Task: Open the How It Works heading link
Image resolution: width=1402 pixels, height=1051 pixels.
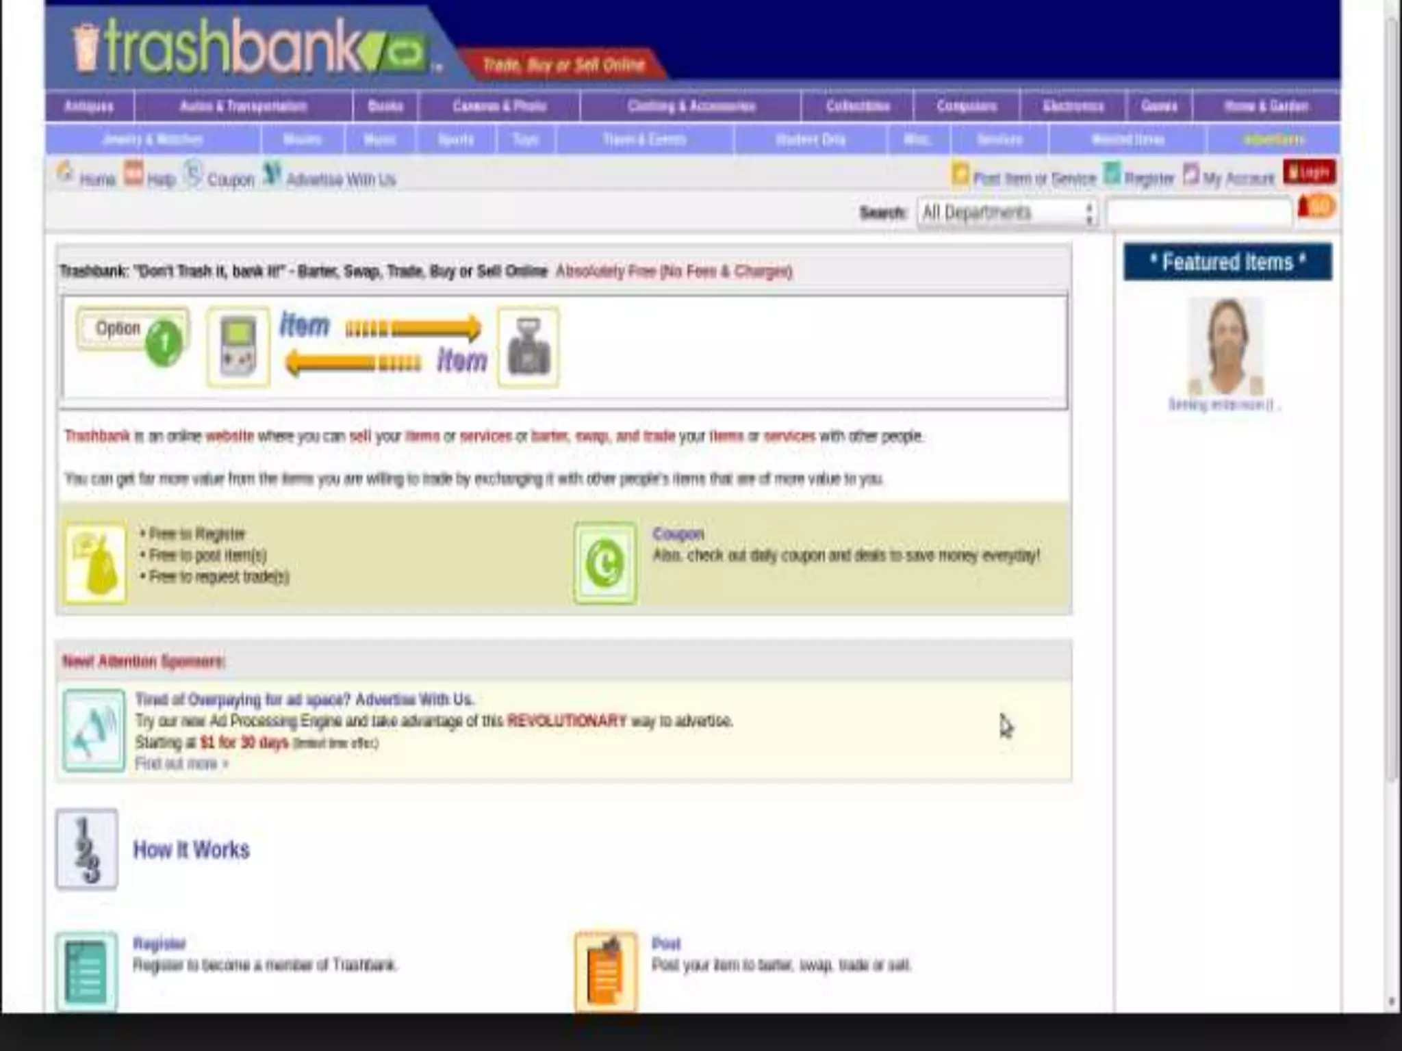Action: coord(191,850)
